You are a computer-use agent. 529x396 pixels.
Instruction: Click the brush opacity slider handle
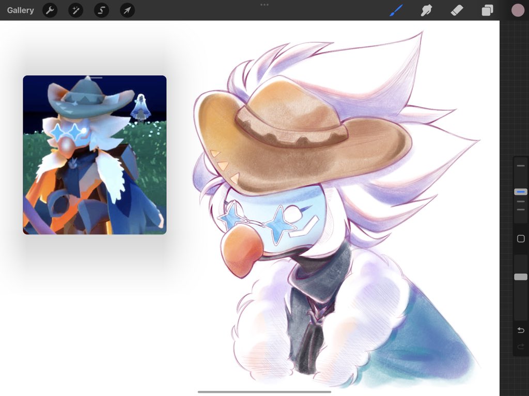(521, 277)
